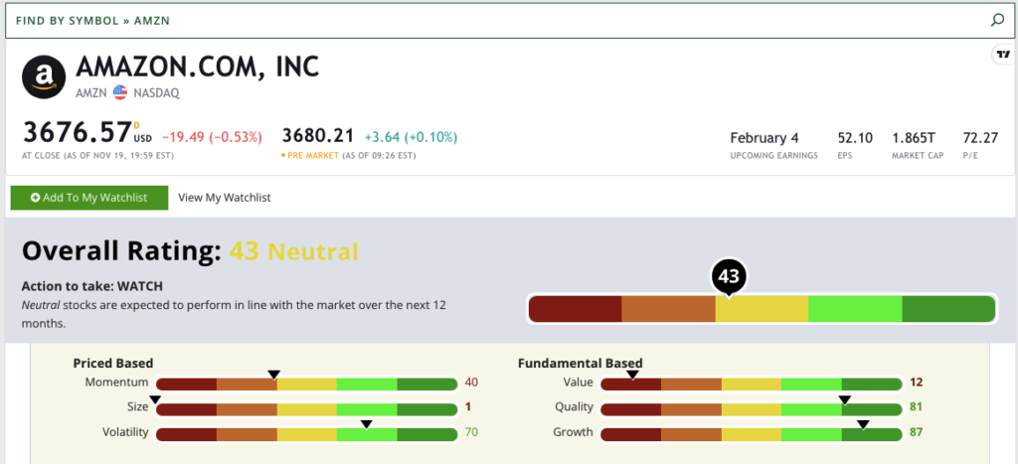This screenshot has width=1018, height=464.
Task: Click the Priced Based heading
Action: tap(113, 364)
